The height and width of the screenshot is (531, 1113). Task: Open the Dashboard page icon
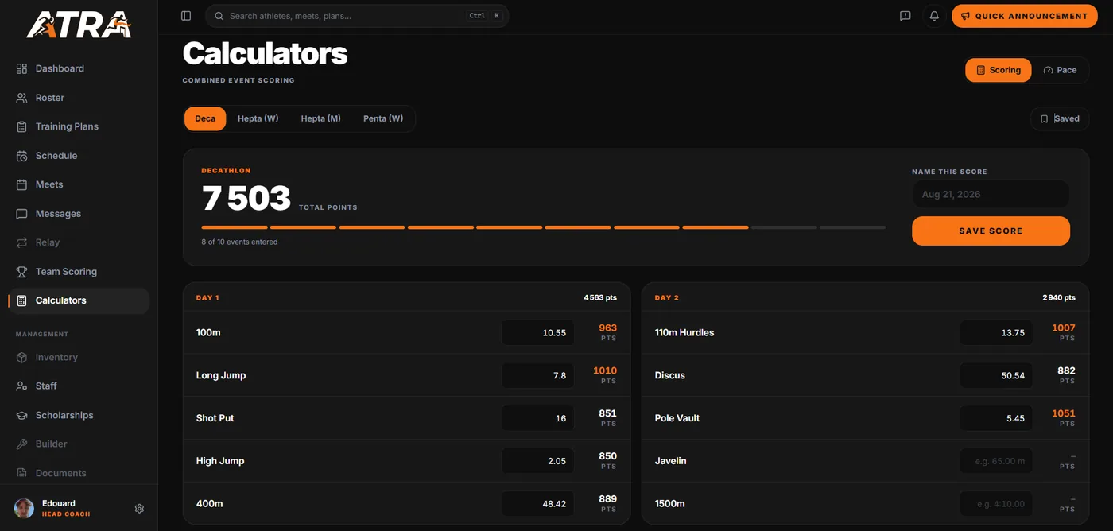point(21,68)
